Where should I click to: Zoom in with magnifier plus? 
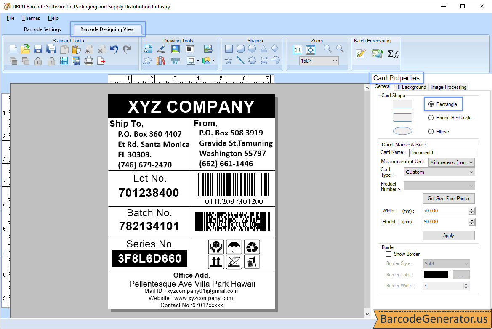point(327,49)
